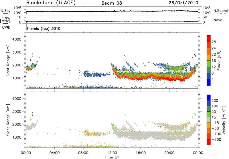The image size is (229, 159).
Task: Select the "20" Power color bar tick
Action: coord(214,55)
